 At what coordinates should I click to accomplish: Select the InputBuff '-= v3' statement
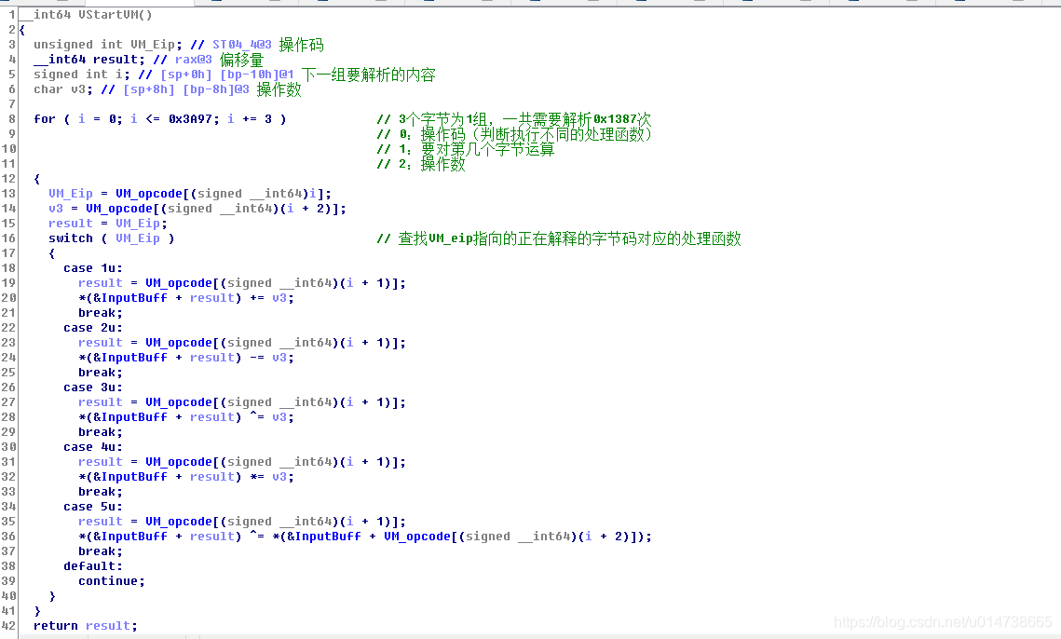coord(186,358)
